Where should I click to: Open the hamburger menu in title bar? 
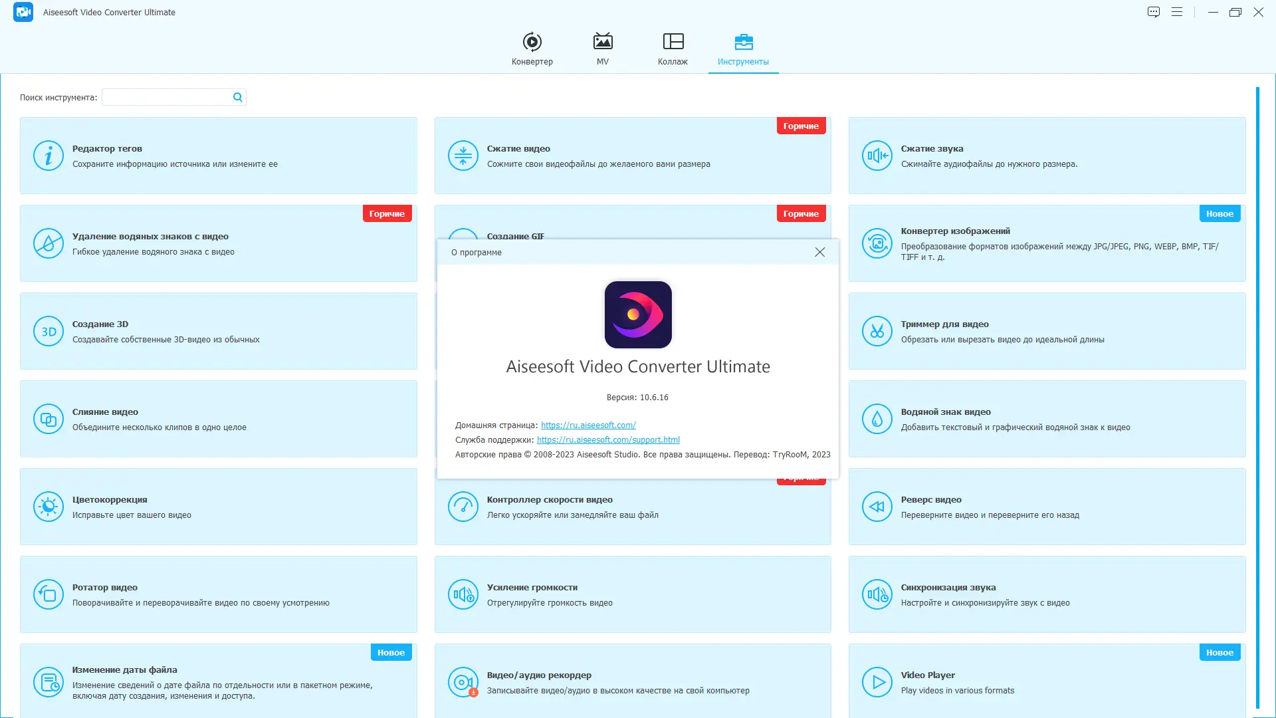[1176, 12]
